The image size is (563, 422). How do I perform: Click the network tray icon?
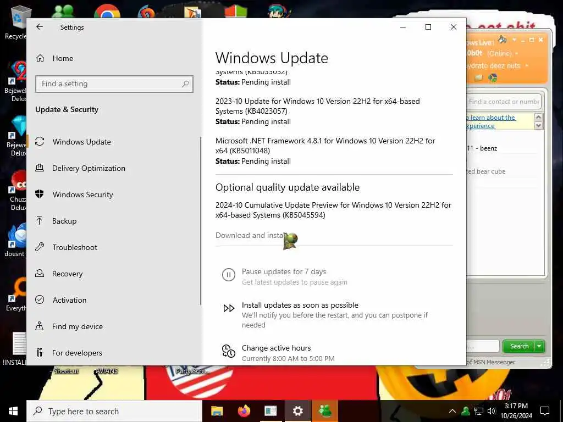click(x=479, y=411)
